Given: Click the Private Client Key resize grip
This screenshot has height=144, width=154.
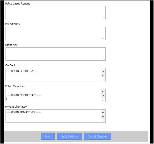Looking at the screenshot, I should click(x=103, y=121).
